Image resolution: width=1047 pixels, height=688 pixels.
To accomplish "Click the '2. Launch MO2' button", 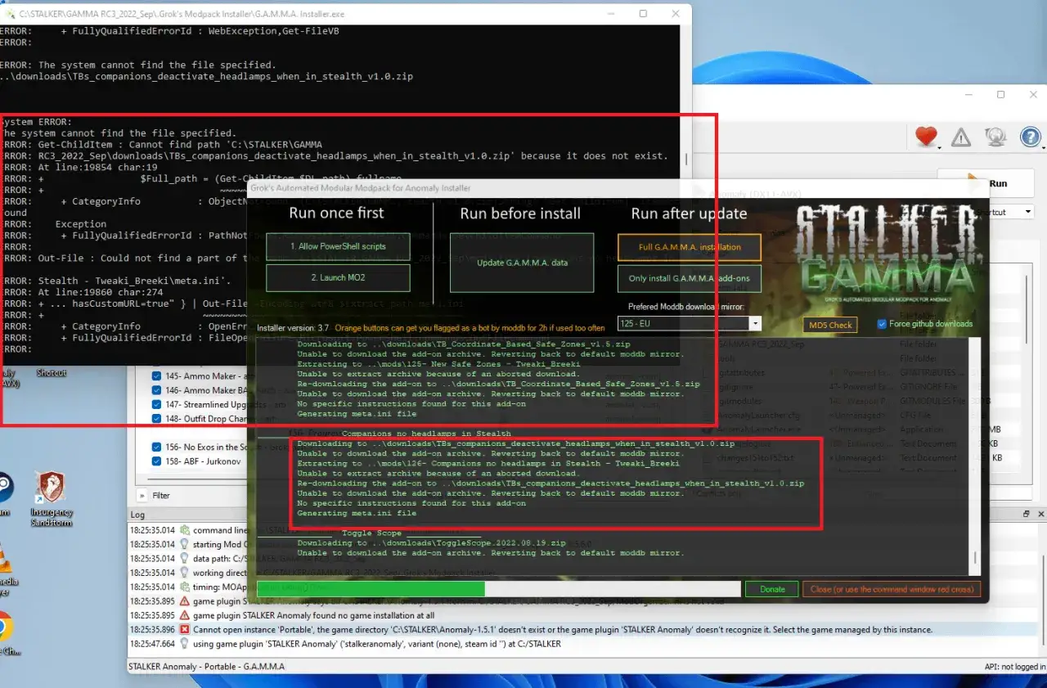I will coord(338,277).
